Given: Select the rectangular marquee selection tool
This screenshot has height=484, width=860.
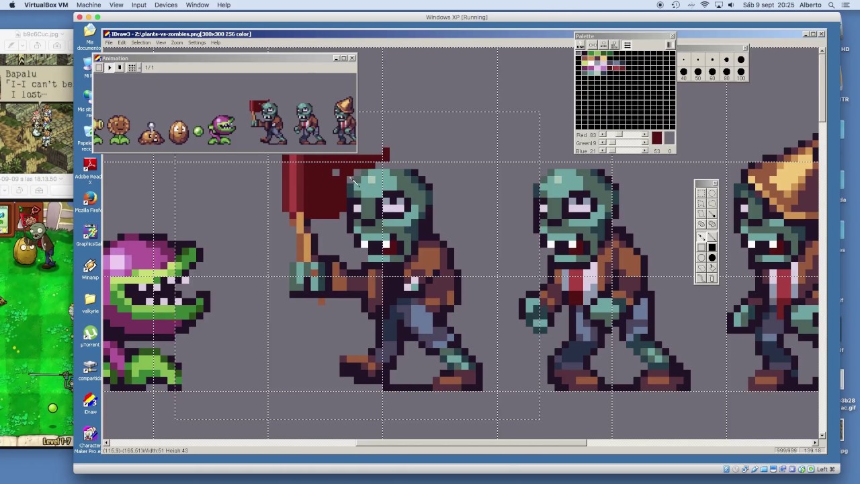Looking at the screenshot, I should click(x=701, y=194).
